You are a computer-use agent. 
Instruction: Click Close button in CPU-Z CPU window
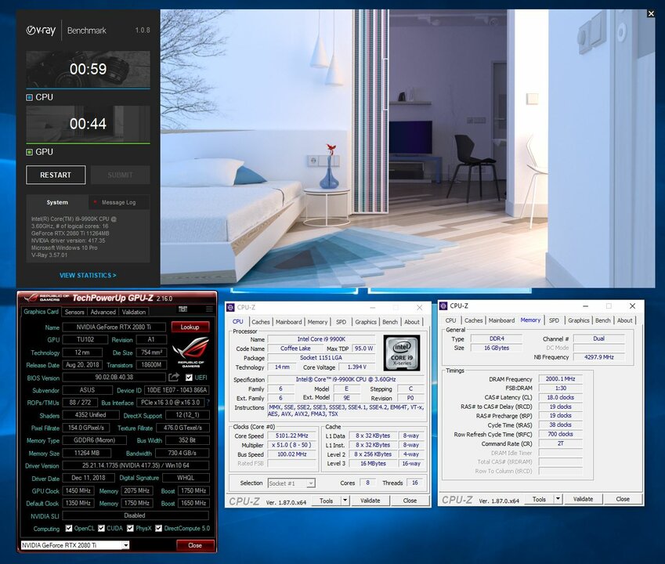click(x=410, y=501)
